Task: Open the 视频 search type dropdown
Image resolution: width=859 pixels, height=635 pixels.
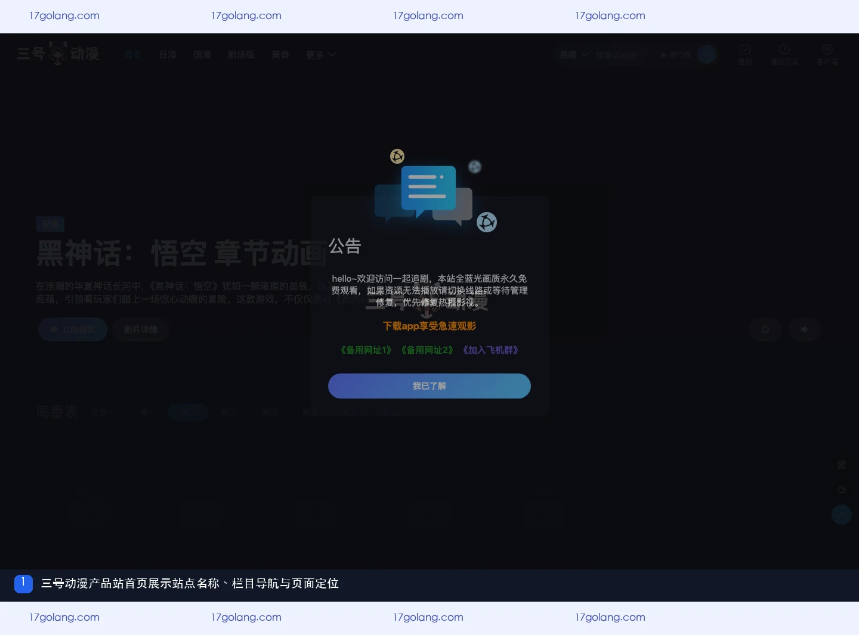Action: coord(574,55)
